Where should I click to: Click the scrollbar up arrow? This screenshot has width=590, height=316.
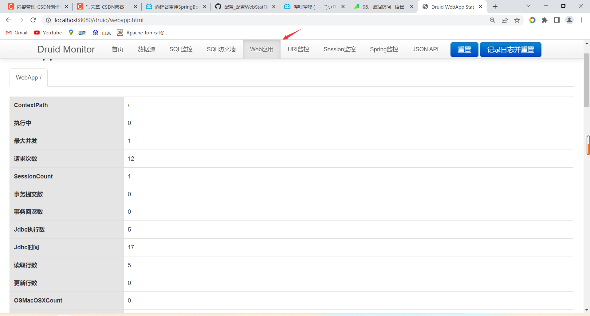tap(587, 43)
